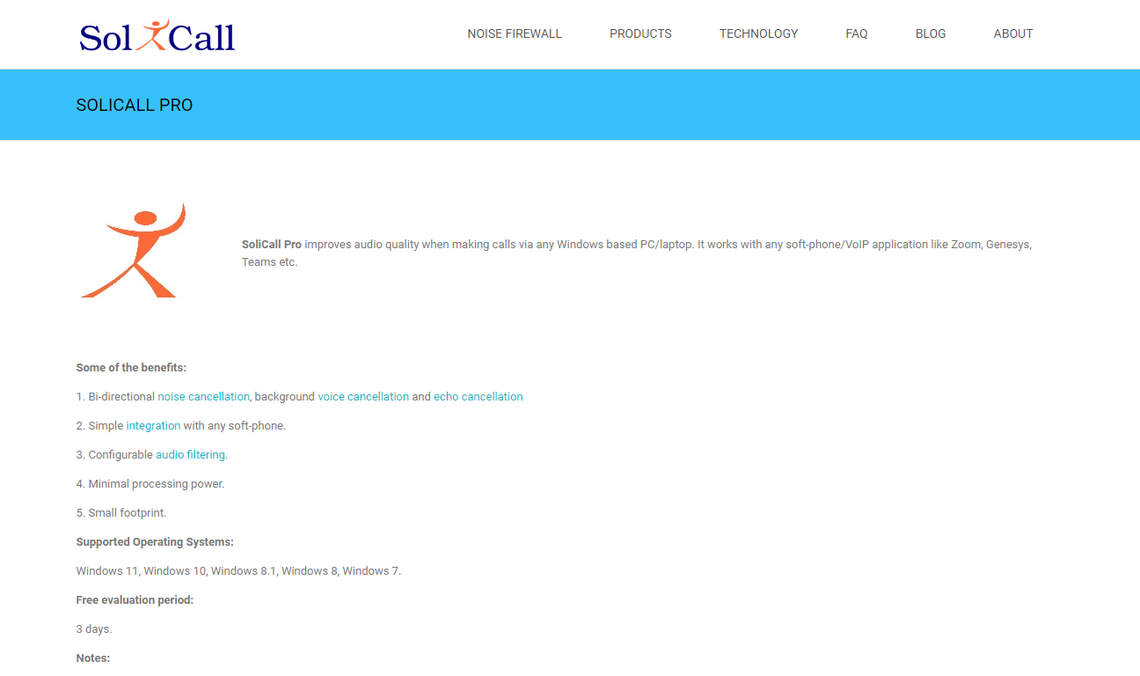Open the Noise Firewall menu item
The height and width of the screenshot is (676, 1140).
coord(514,33)
